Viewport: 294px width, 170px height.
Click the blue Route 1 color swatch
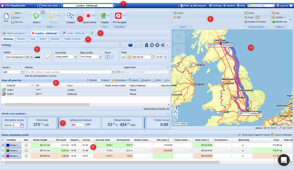point(8,145)
